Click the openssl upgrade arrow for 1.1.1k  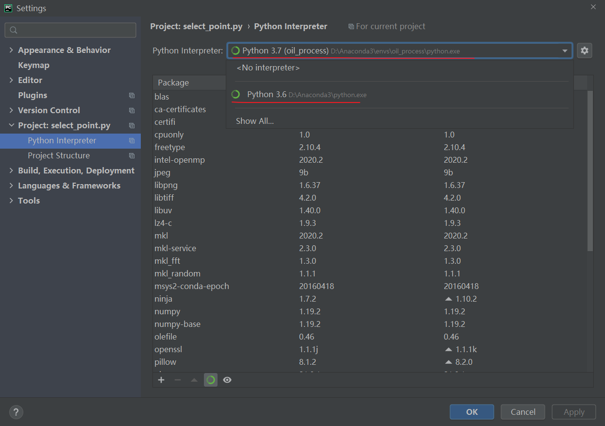click(449, 349)
